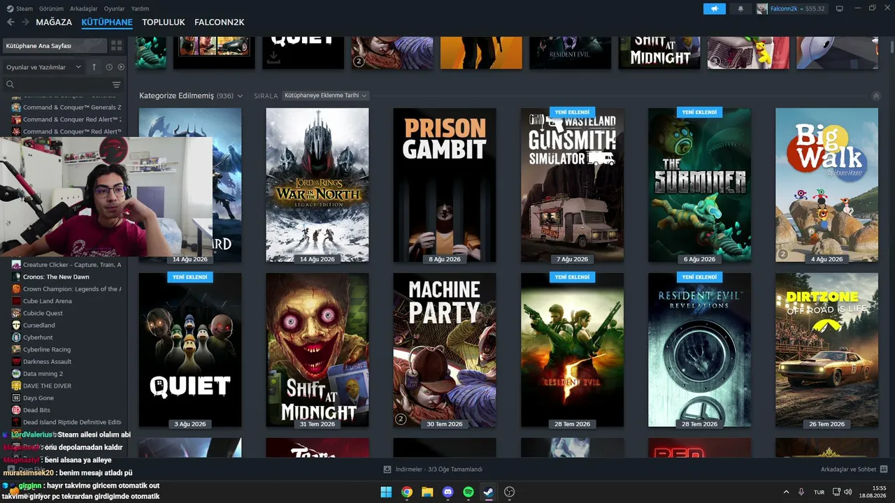895x503 pixels.
Task: Open the Yardım menu
Action: point(140,8)
